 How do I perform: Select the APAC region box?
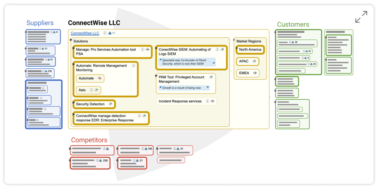[248, 61]
